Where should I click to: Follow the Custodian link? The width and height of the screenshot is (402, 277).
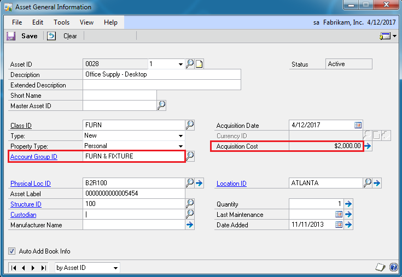click(24, 215)
